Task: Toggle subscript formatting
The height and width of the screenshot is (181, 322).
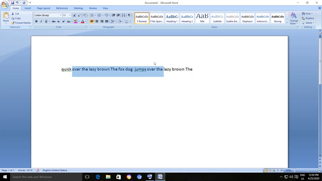Action: 59,21
